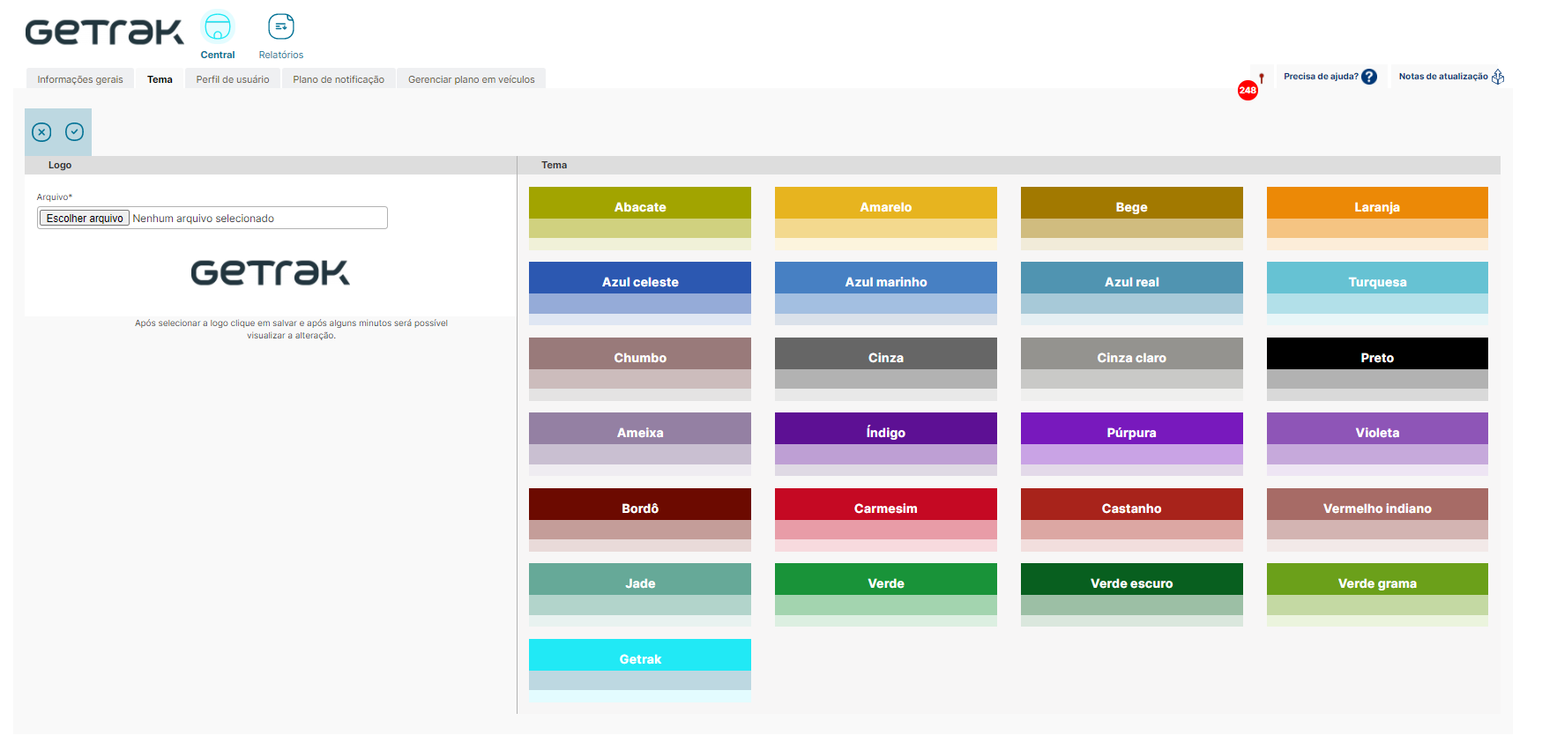
Task: Click the Arquivo* field label
Action: [x=55, y=197]
